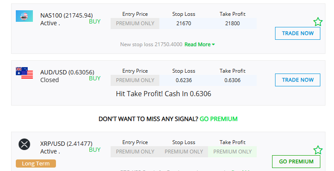334x171 pixels.
Task: Click the NAS100 instrument icon
Action: [x=24, y=16]
